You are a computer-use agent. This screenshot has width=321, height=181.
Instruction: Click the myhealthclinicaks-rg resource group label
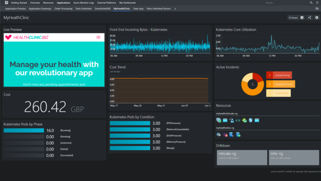click(227, 114)
